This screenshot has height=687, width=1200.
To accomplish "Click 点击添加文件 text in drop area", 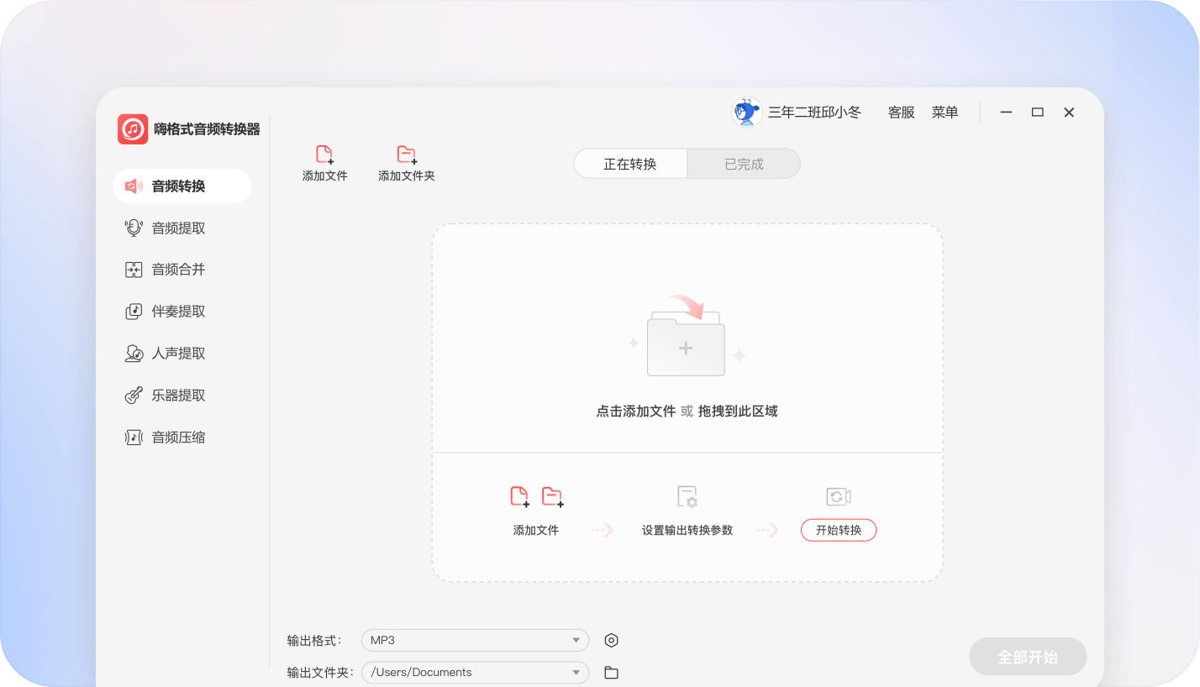I will pos(636,412).
